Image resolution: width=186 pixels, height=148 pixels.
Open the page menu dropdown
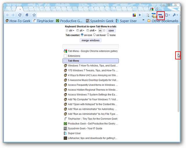click(x=168, y=15)
